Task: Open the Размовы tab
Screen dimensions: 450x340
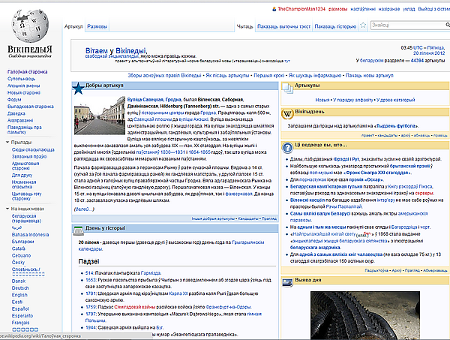Action: click(97, 26)
